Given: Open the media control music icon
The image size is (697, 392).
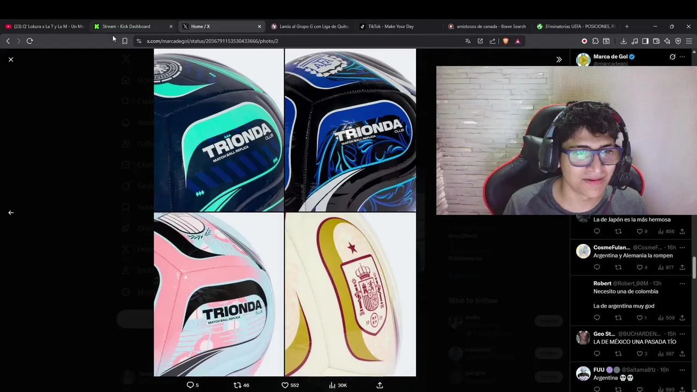Looking at the screenshot, I should [x=634, y=41].
